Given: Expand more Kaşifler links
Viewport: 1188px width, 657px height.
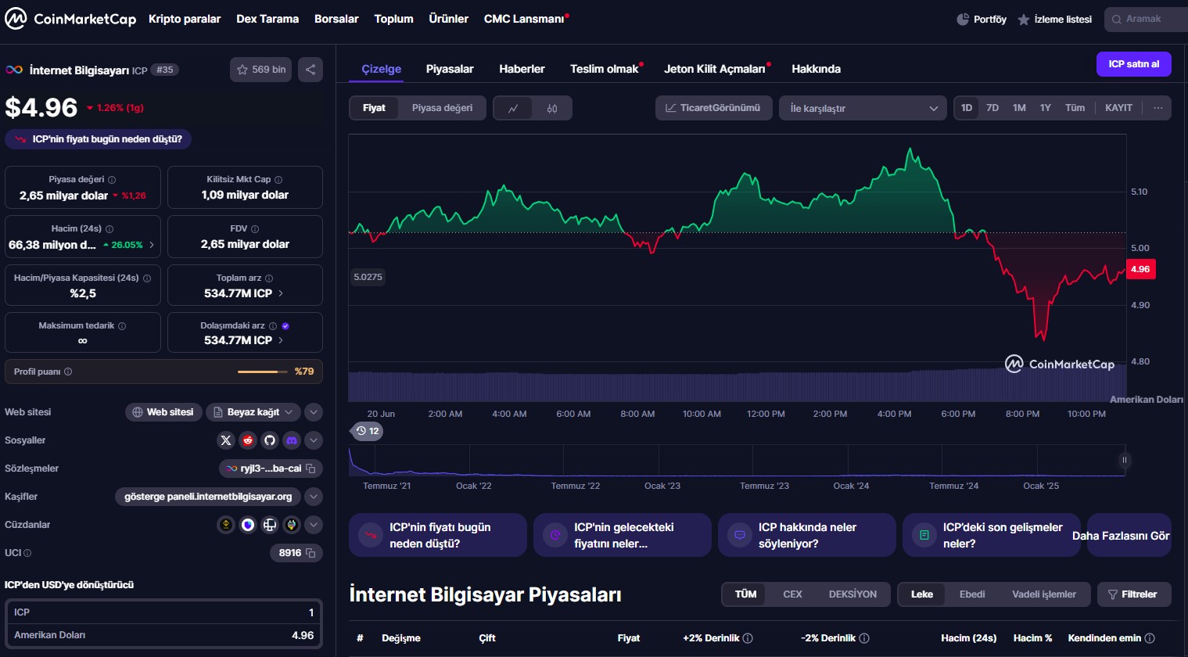Looking at the screenshot, I should click(314, 497).
